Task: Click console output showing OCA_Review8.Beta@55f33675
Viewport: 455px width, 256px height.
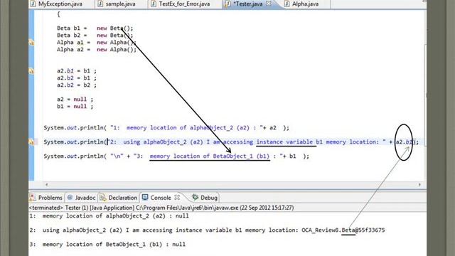Action: (343, 230)
